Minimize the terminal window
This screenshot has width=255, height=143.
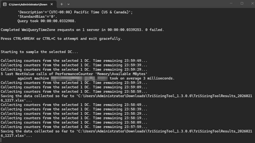[x=230, y=4]
